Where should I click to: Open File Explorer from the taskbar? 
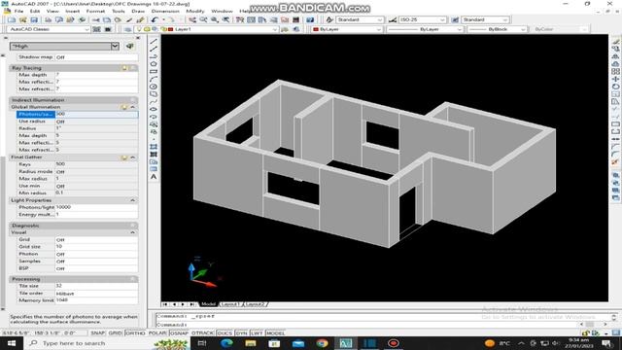pos(251,343)
